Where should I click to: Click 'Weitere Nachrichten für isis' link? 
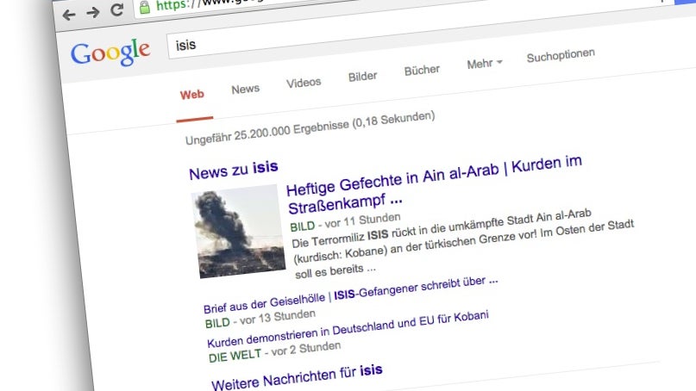click(298, 375)
